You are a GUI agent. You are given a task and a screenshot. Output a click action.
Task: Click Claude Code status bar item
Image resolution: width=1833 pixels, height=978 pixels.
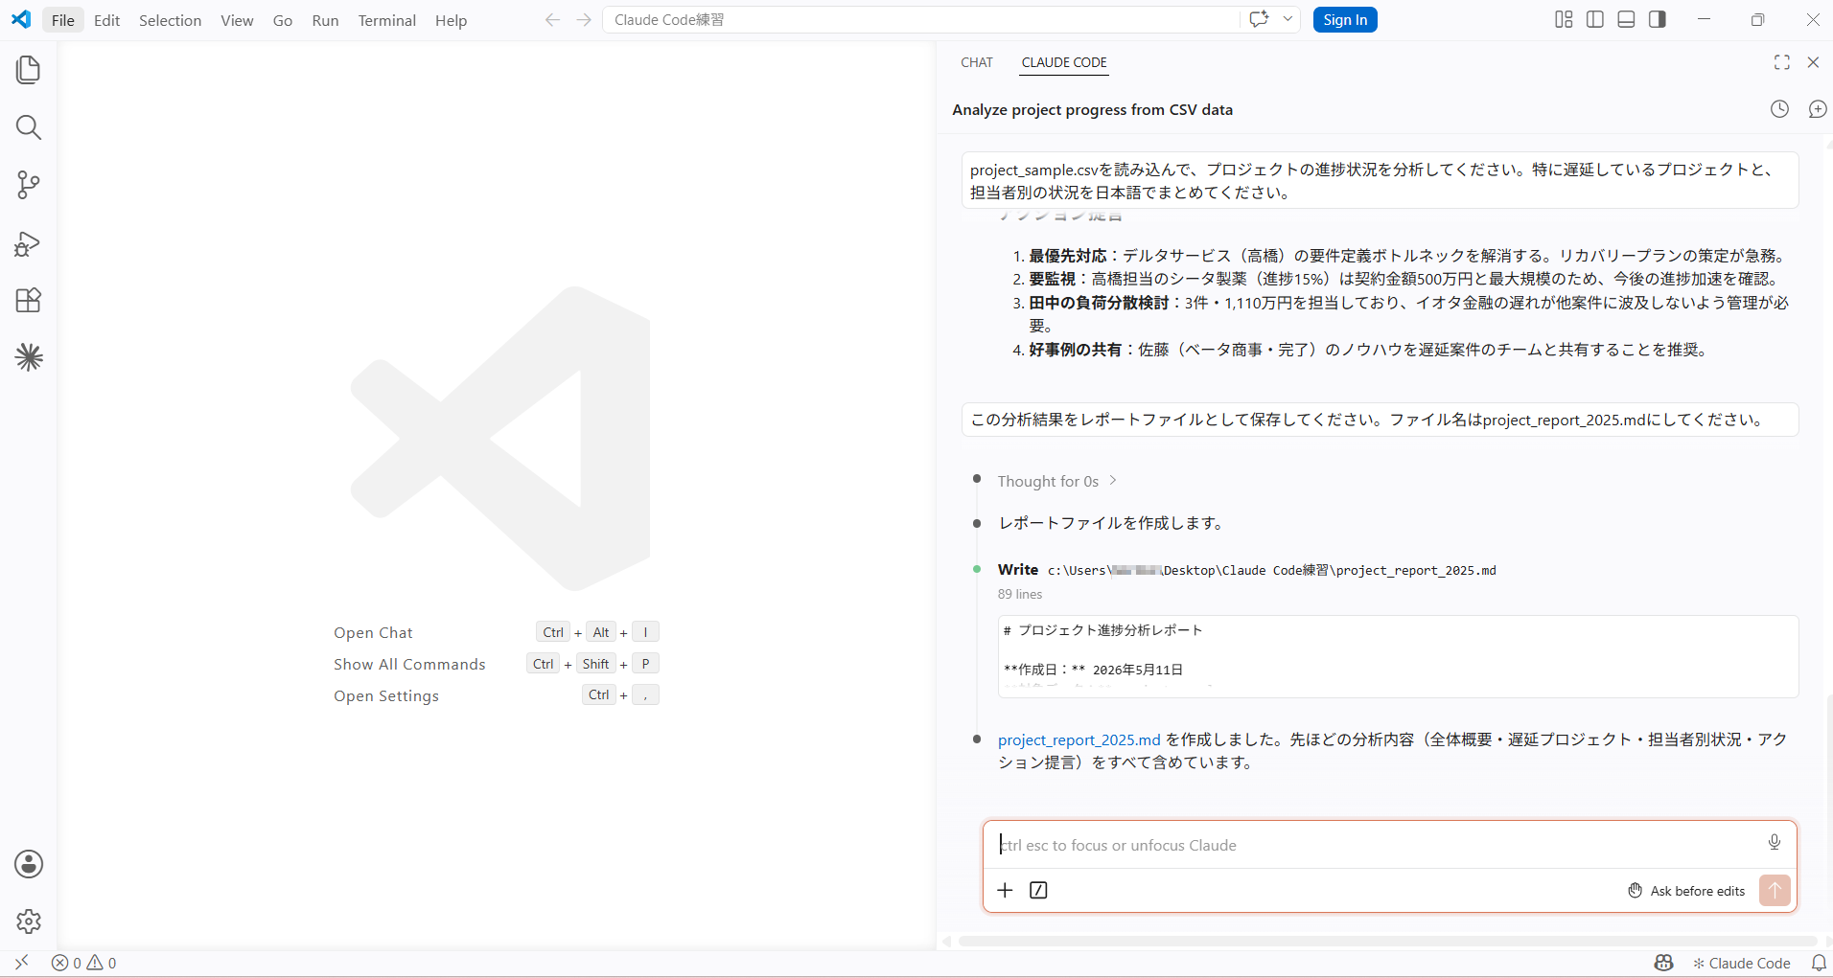1742,963
